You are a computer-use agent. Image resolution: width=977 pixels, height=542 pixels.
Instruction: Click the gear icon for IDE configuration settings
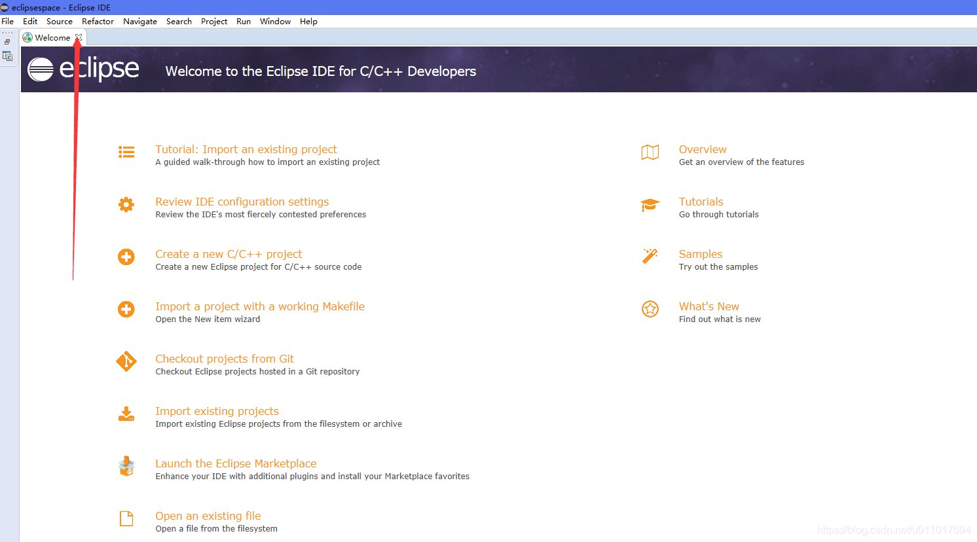pos(126,204)
